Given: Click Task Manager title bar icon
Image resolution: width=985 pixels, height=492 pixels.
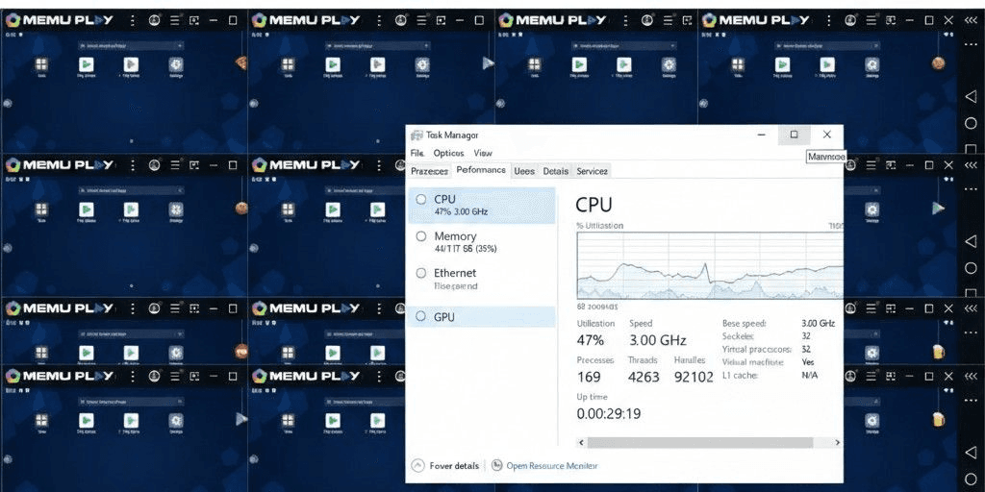Looking at the screenshot, I should [x=417, y=135].
